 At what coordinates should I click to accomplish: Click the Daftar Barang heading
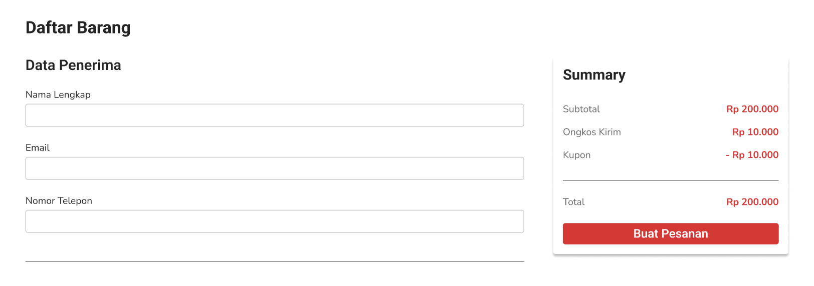pos(78,27)
